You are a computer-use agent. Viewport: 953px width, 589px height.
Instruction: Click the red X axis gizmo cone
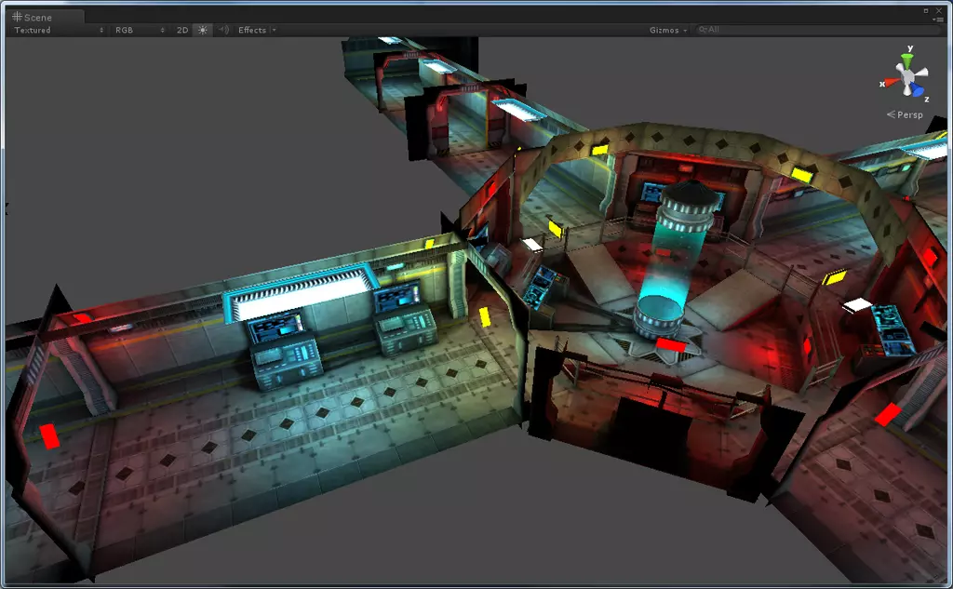(891, 83)
